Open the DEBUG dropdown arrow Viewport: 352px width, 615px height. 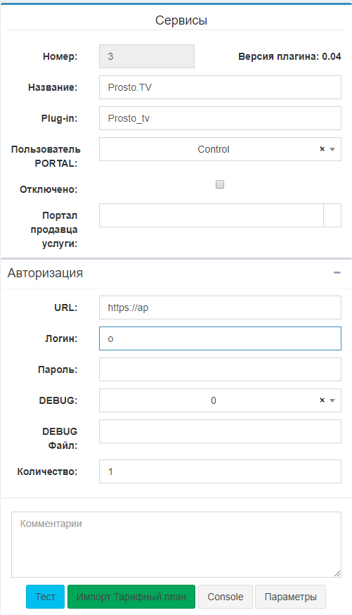tap(332, 400)
